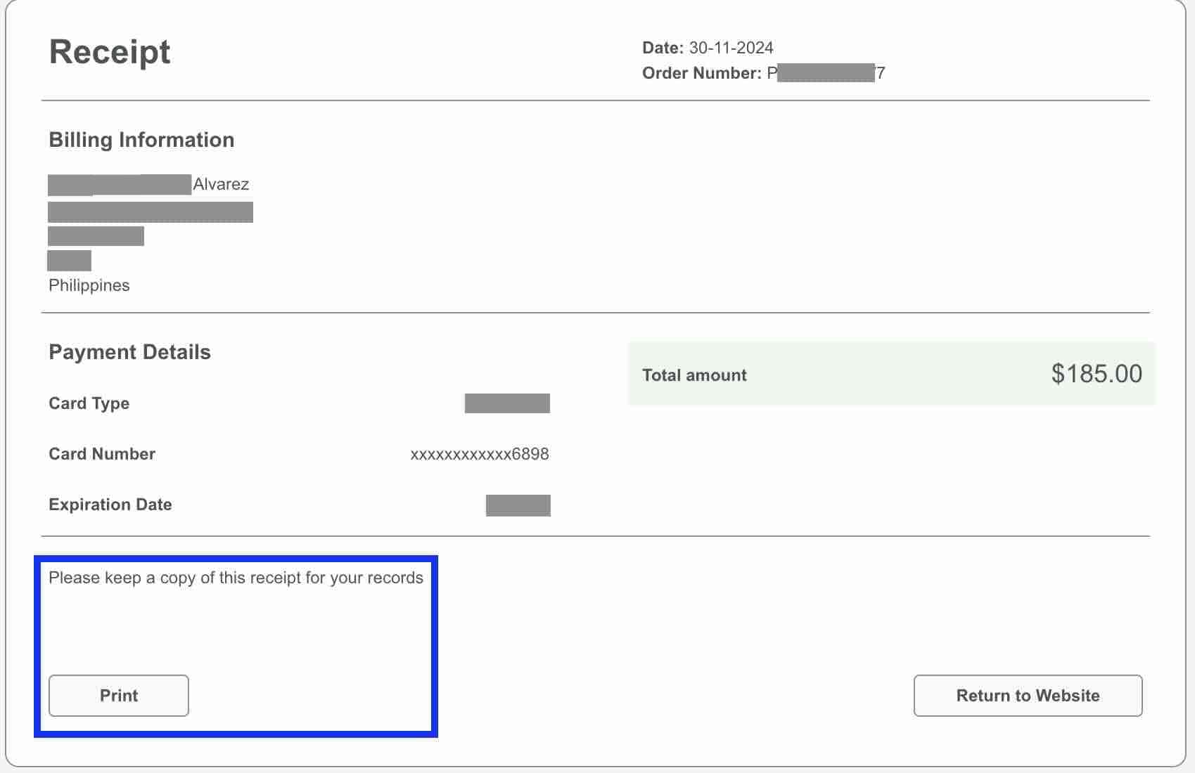Select the masked card number ending 6898
1195x773 pixels.
(480, 454)
